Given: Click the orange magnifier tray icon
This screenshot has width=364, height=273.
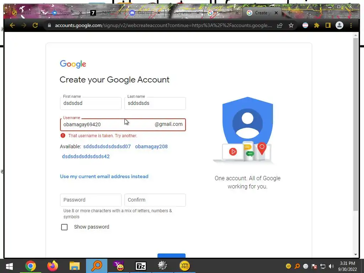Looking at the screenshot, I should pos(297,266).
